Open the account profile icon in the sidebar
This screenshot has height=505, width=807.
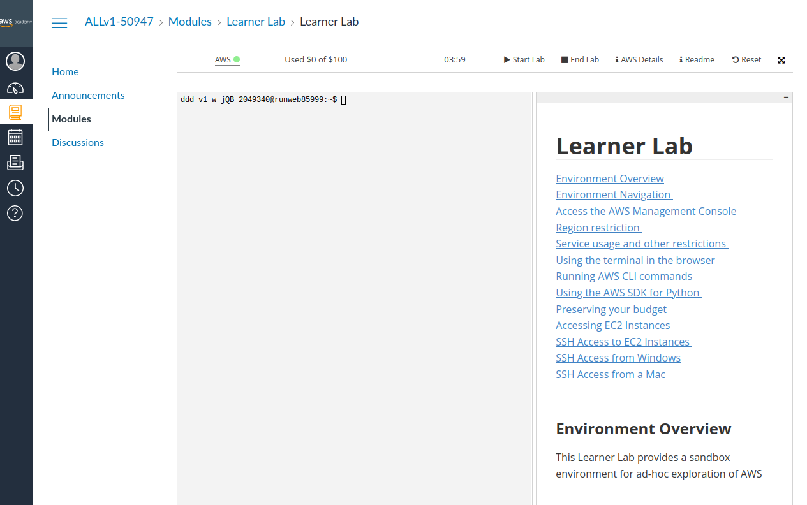pos(15,61)
